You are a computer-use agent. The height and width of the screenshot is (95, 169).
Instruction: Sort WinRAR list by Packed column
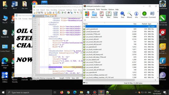[144, 24]
